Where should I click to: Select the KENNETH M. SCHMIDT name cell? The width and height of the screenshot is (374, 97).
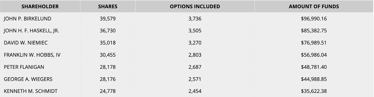pos(40,91)
